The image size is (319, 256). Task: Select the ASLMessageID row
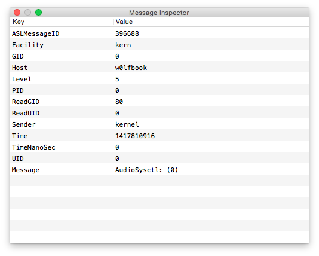pyautogui.click(x=159, y=33)
